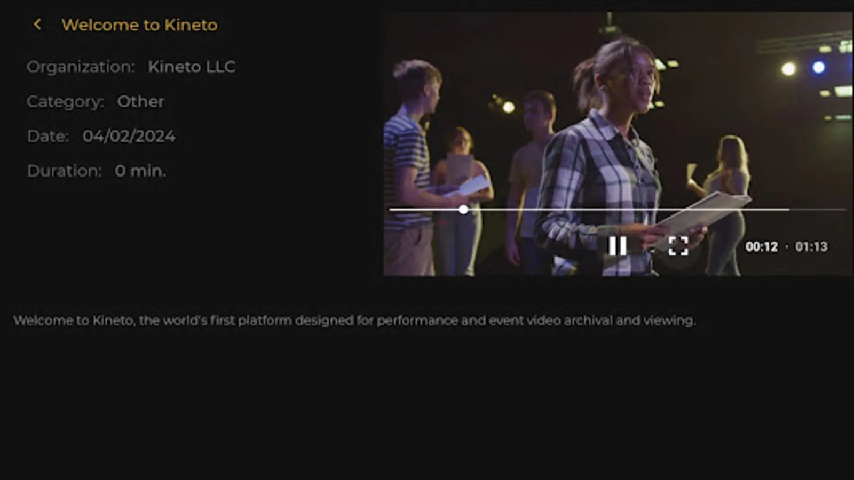854x480 pixels.
Task: Click the seek bar playhead handle
Action: coord(463,210)
